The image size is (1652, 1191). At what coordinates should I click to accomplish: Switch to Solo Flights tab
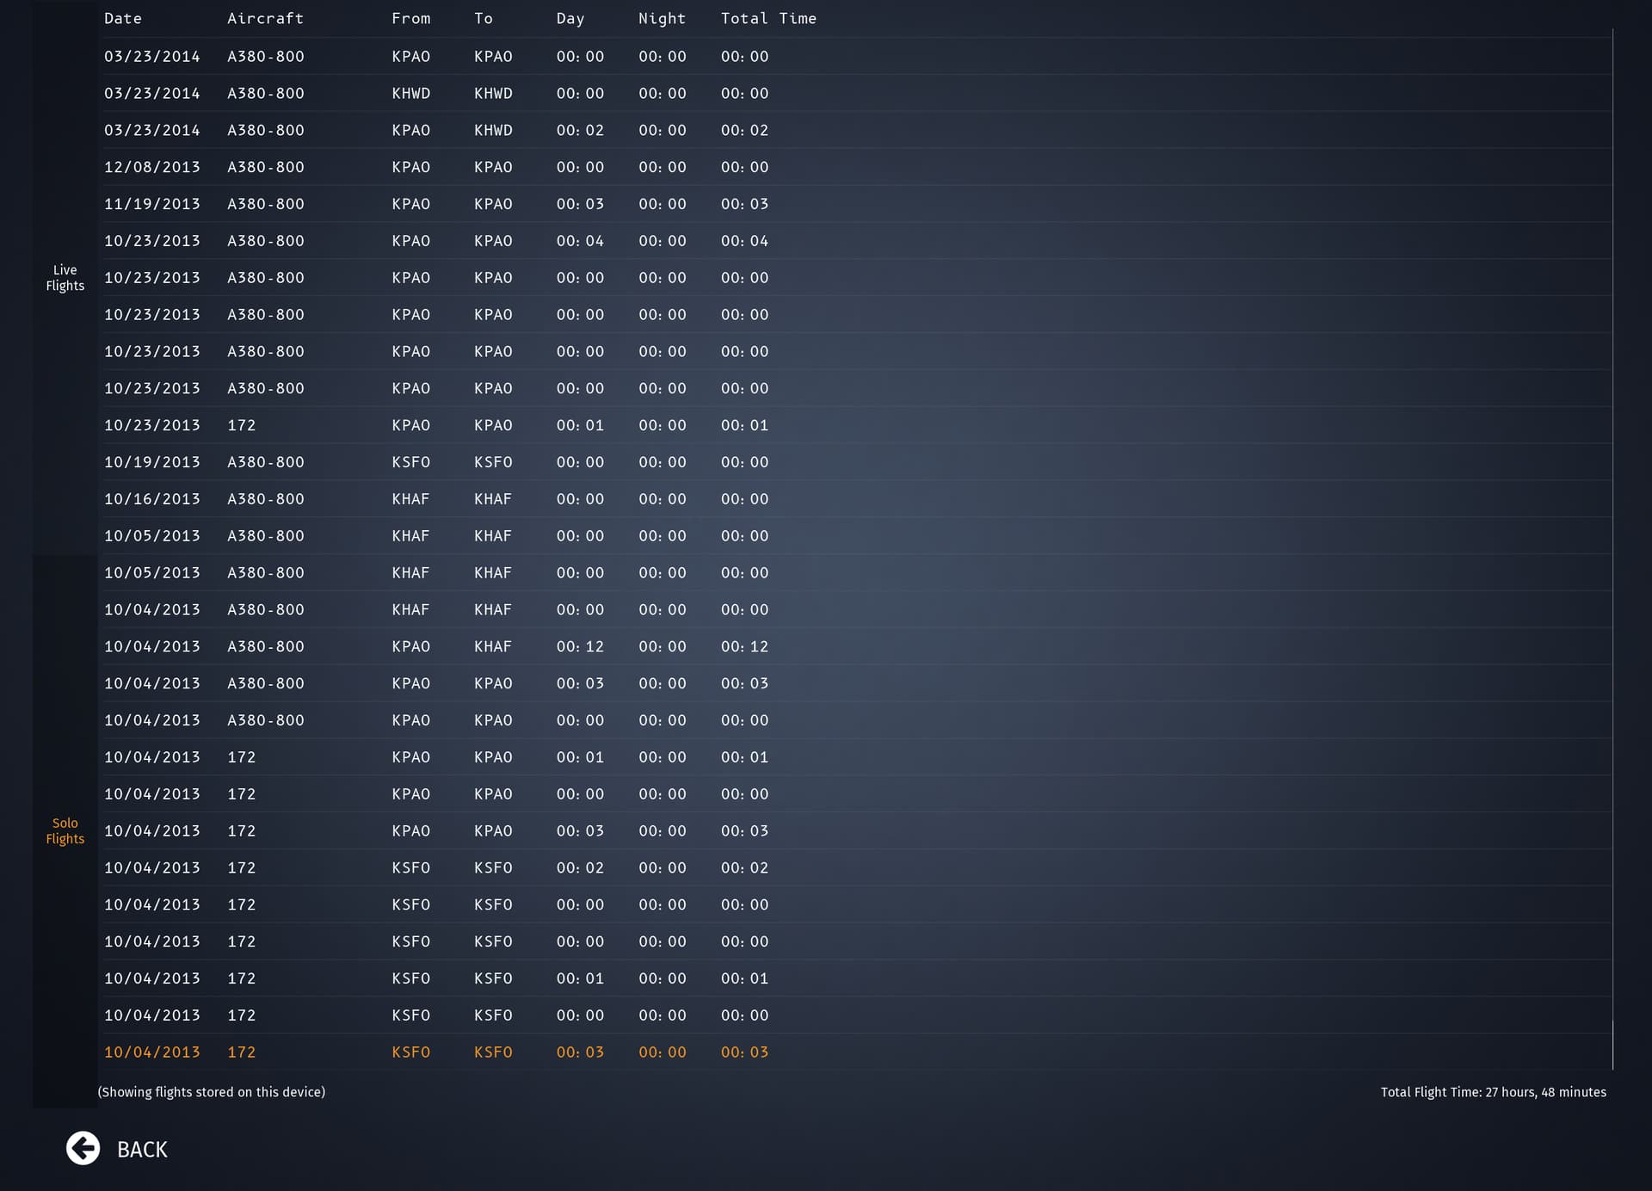[x=65, y=830]
